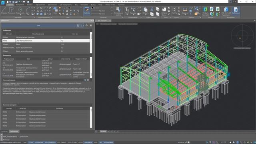Toggle ДИН-ВВОД dynamic input in status bar
The height and width of the screenshot is (144, 256).
click(x=88, y=142)
